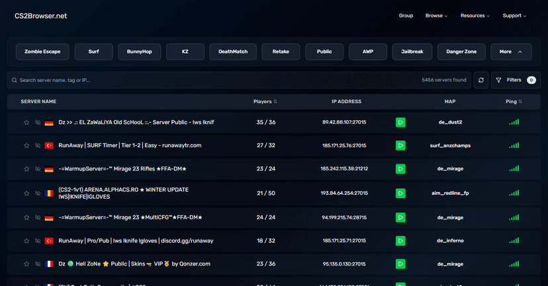Click the German flag on EL ZaWaLiYA row
The height and width of the screenshot is (286, 548).
click(49, 122)
